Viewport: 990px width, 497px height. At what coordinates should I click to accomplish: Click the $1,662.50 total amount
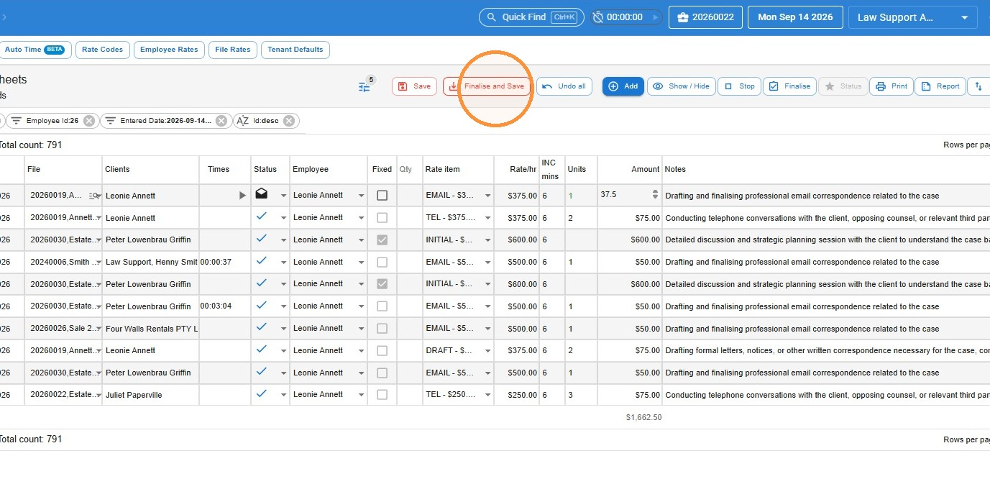coord(643,417)
